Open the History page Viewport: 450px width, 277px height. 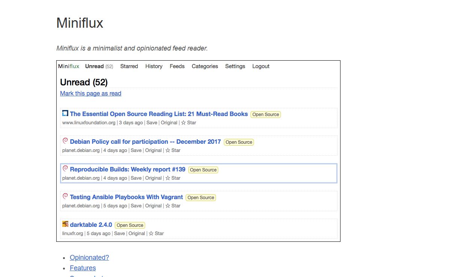[154, 66]
